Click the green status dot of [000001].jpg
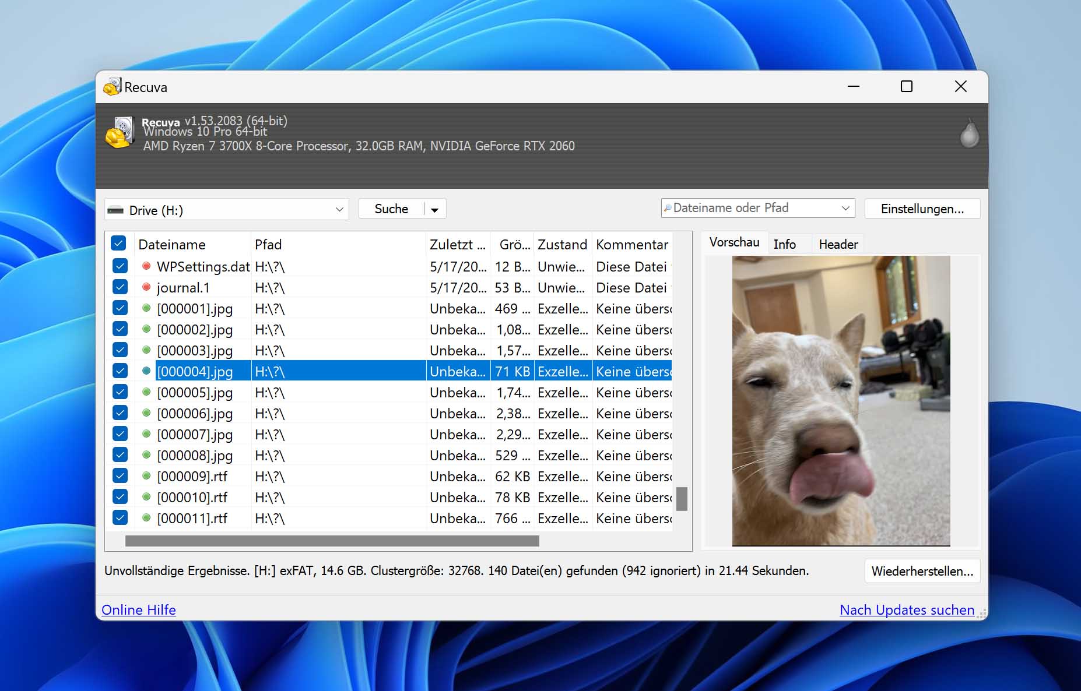 pyautogui.click(x=146, y=308)
